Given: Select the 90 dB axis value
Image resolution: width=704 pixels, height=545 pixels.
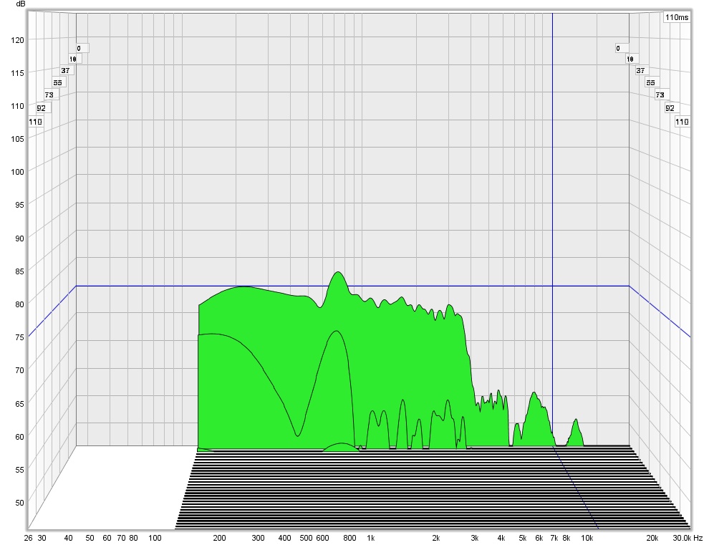Looking at the screenshot, I should pos(19,238).
